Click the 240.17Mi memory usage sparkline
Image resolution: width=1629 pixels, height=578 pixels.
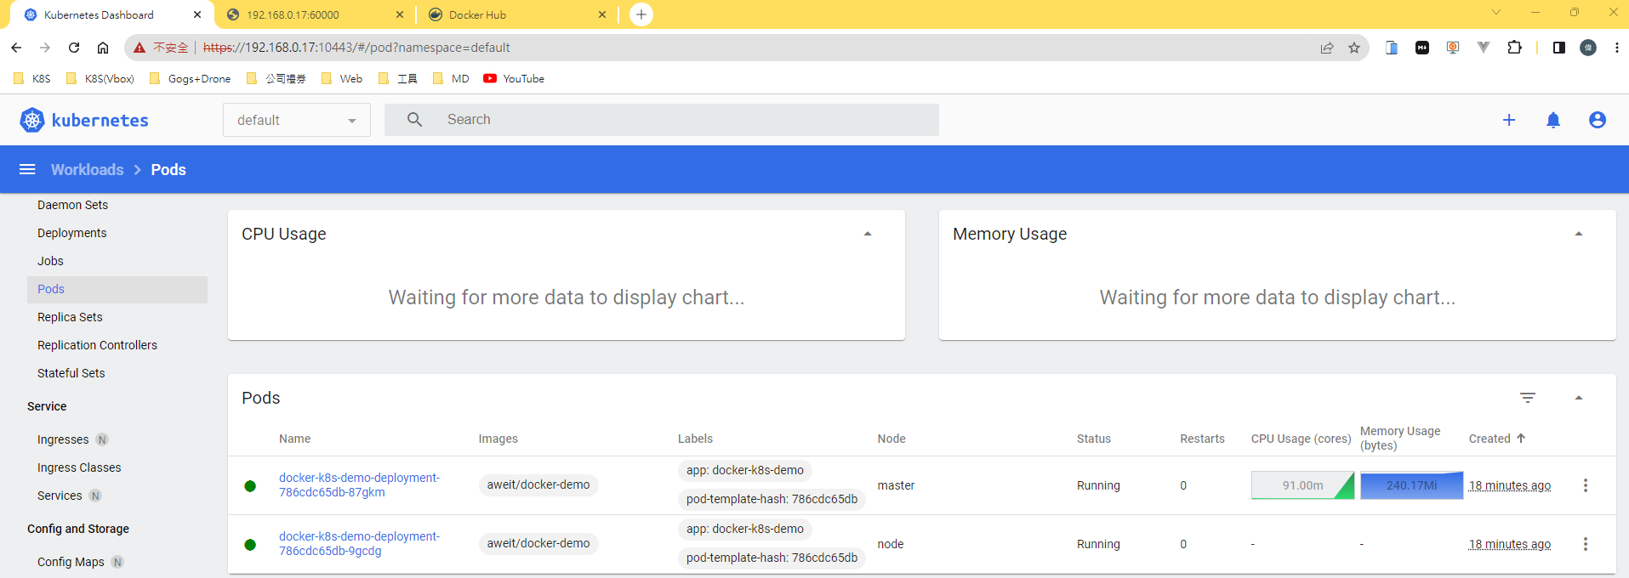tap(1411, 485)
